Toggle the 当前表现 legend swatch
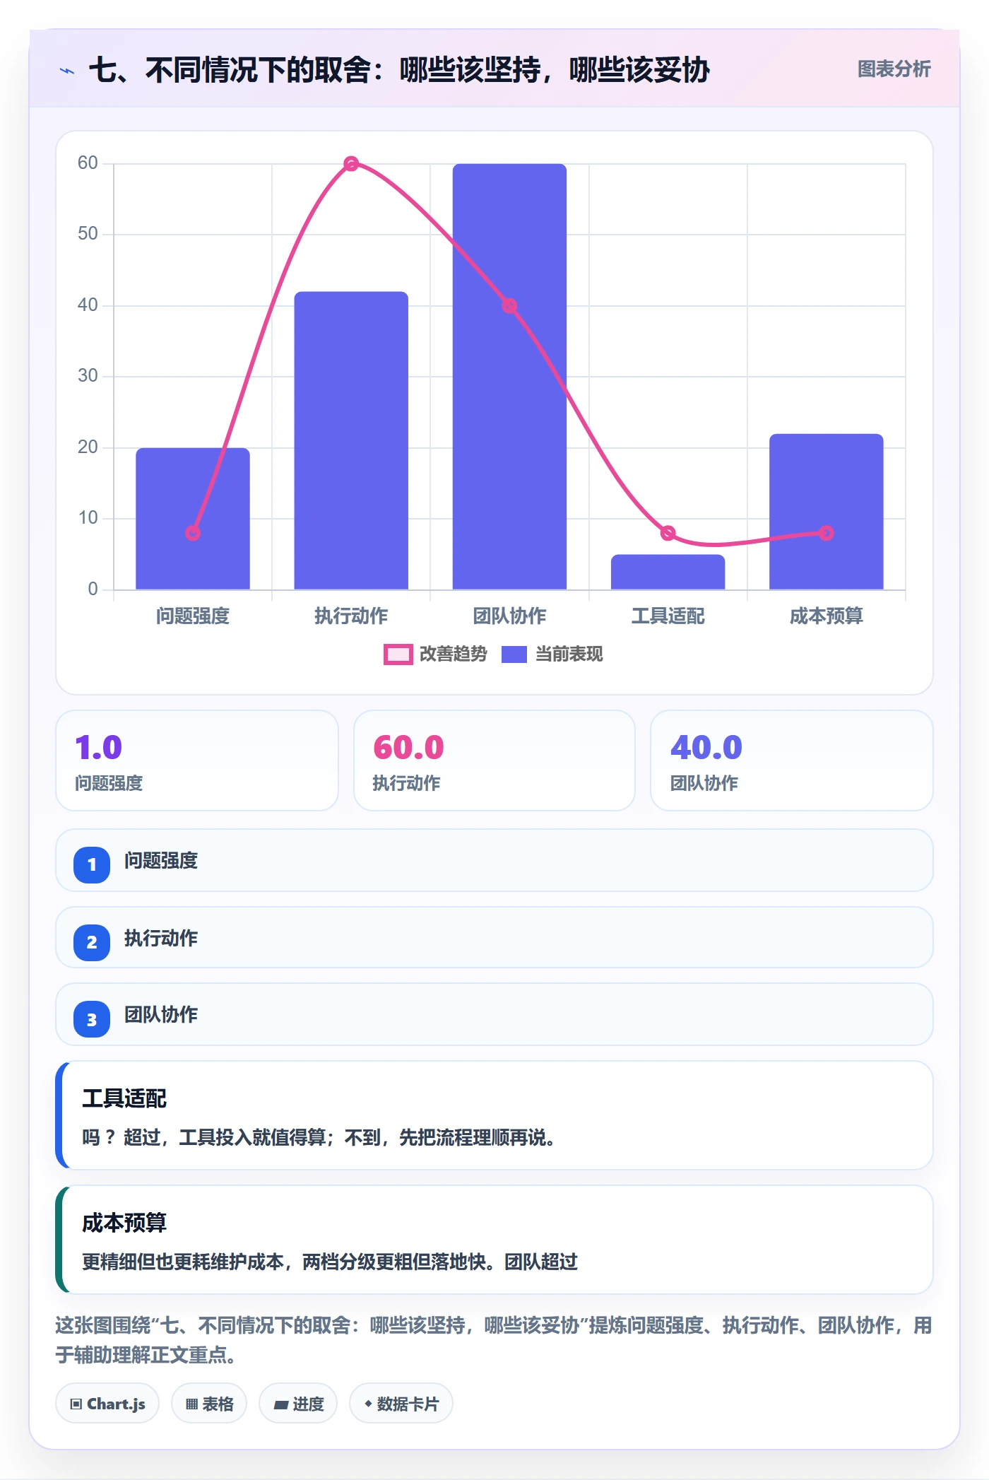Image resolution: width=989 pixels, height=1480 pixels. pyautogui.click(x=514, y=654)
